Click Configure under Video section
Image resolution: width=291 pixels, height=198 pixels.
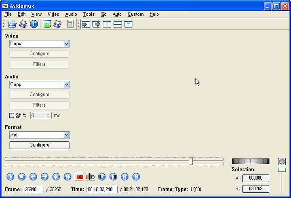click(x=39, y=54)
